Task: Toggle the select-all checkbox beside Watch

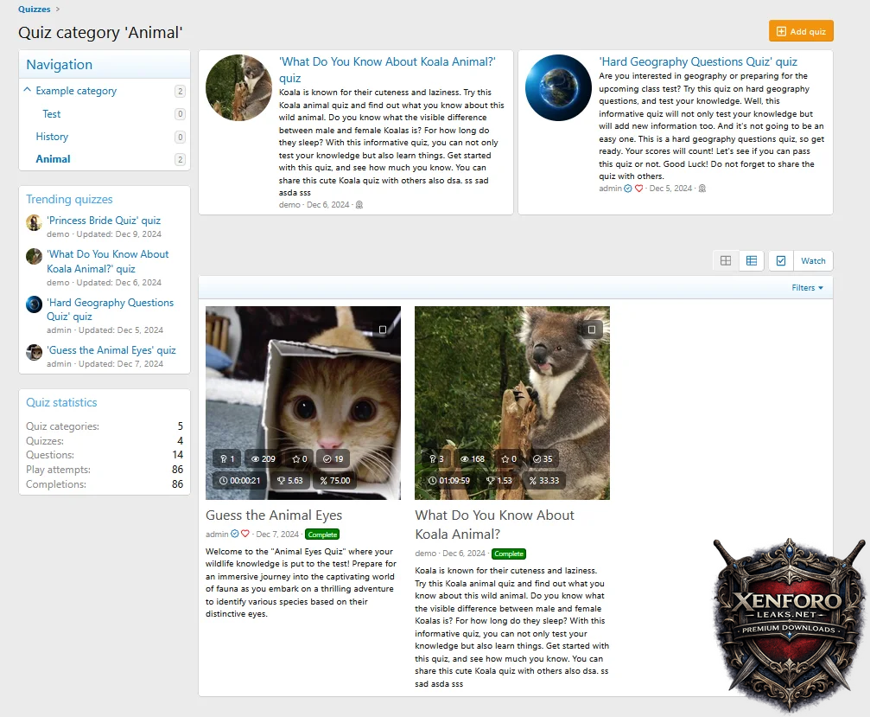Action: click(781, 261)
